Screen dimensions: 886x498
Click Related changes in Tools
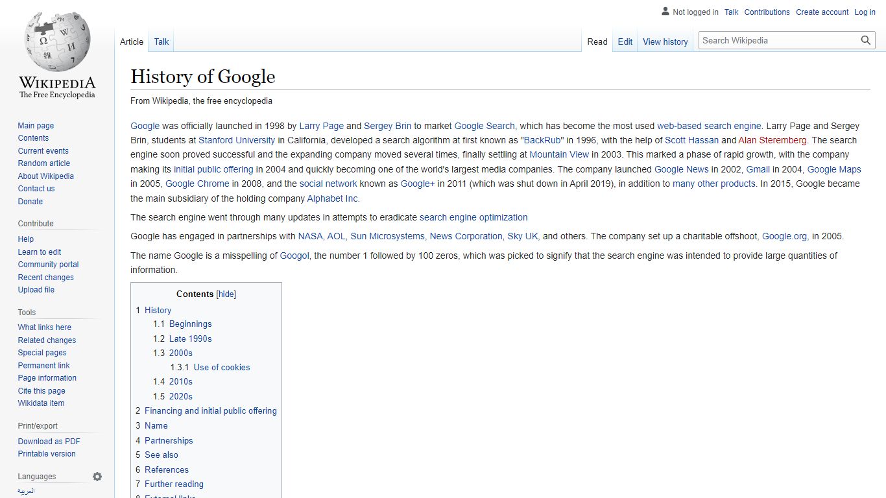coord(47,340)
